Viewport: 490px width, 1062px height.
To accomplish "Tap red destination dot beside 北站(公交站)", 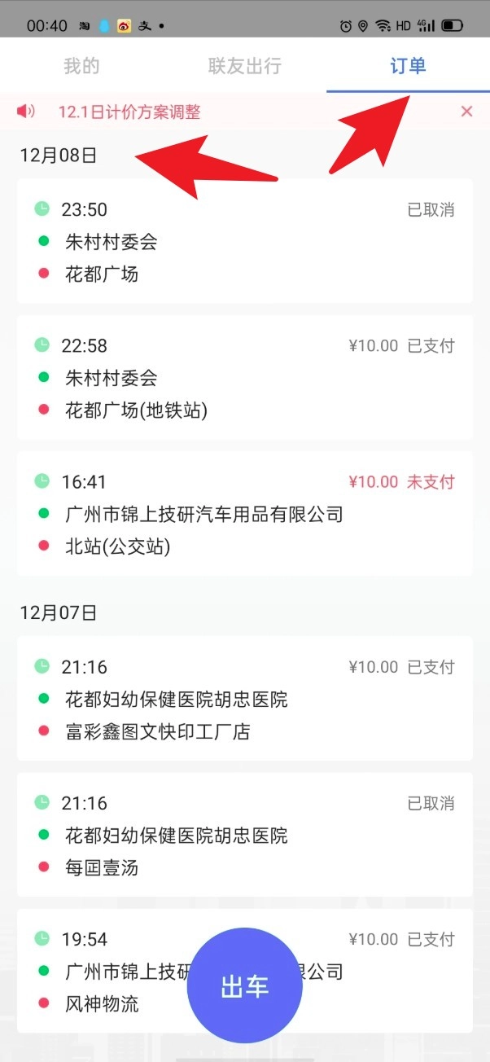I will click(43, 547).
